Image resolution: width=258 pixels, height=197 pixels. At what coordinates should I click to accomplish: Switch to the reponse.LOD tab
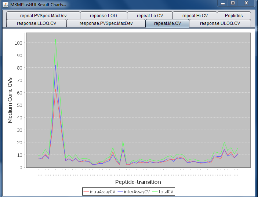point(103,16)
